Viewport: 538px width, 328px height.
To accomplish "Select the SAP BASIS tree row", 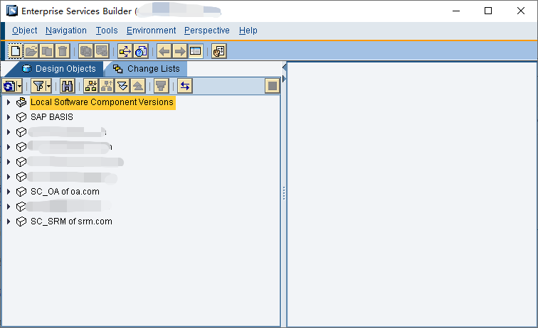I will coord(52,117).
